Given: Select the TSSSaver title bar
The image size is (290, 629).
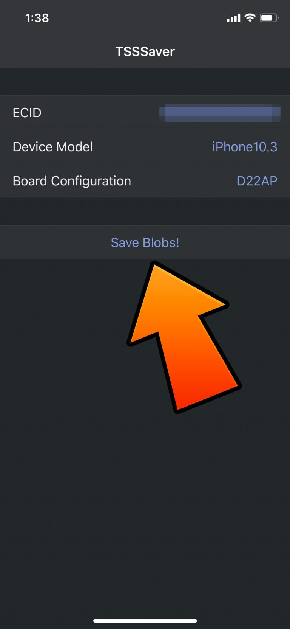Looking at the screenshot, I should [x=145, y=51].
